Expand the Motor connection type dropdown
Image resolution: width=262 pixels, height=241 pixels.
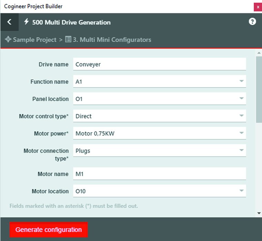pyautogui.click(x=241, y=150)
